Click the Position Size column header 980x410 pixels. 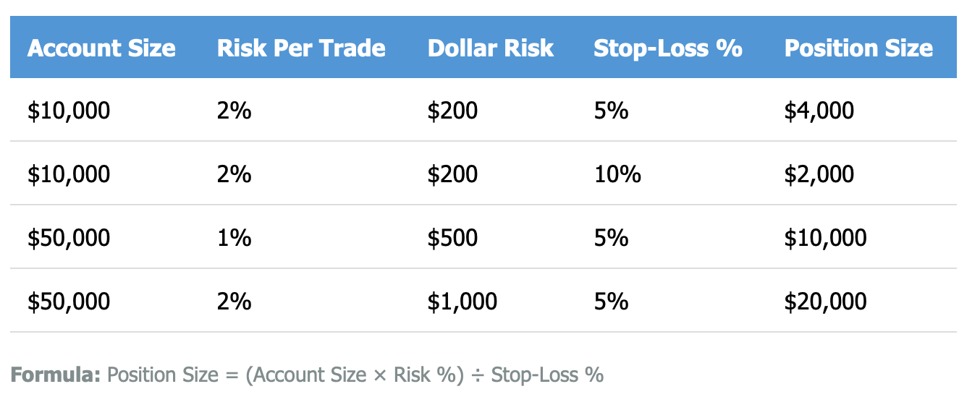pos(858,48)
